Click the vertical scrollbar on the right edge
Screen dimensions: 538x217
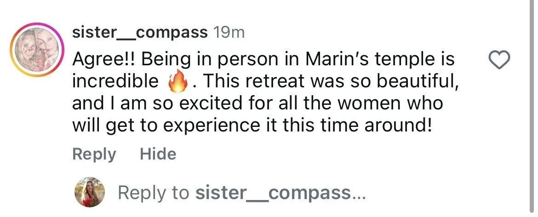click(x=532, y=107)
